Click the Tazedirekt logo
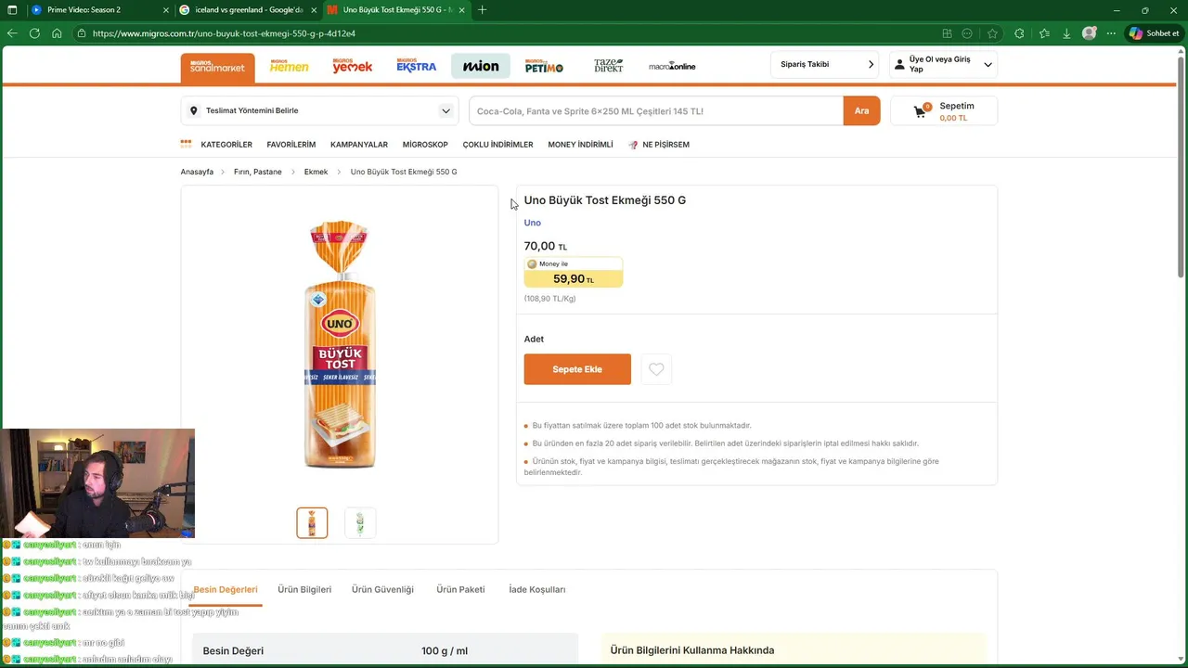 (609, 66)
